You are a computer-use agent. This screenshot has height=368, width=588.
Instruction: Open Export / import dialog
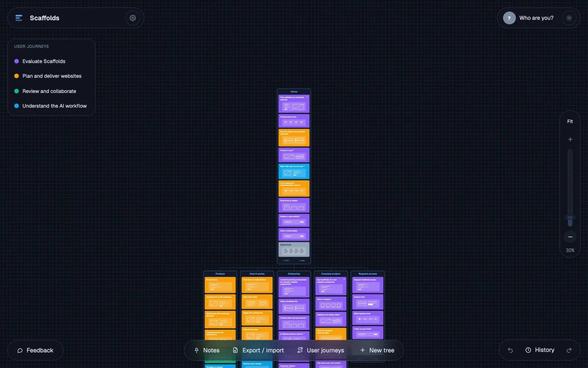[258, 350]
